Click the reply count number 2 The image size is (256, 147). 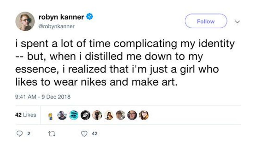pos(29,134)
